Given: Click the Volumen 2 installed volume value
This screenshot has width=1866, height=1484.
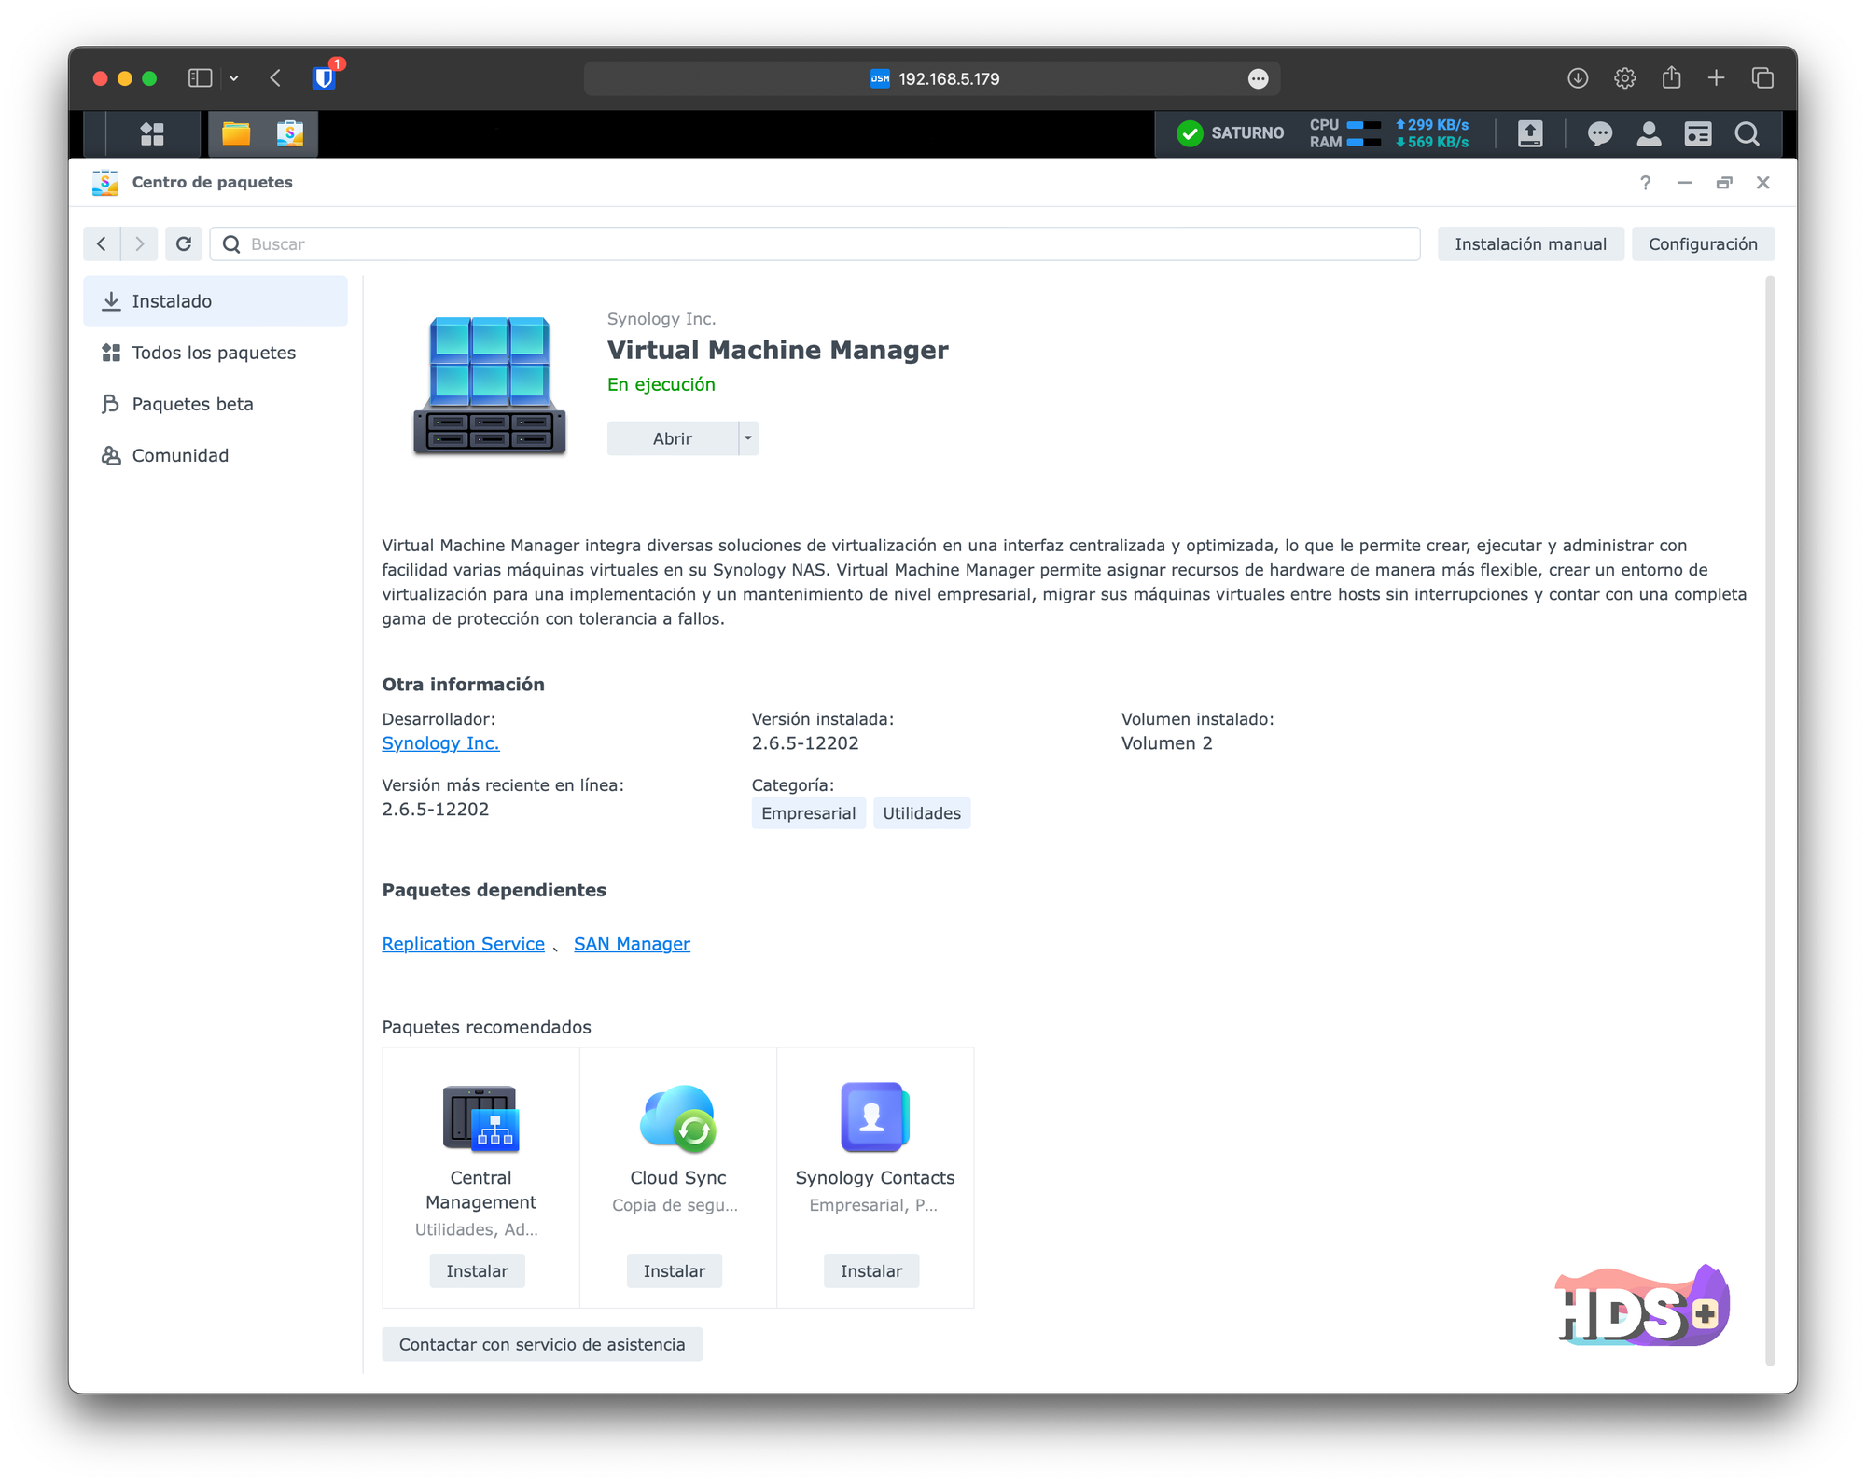Looking at the screenshot, I should click(x=1166, y=743).
